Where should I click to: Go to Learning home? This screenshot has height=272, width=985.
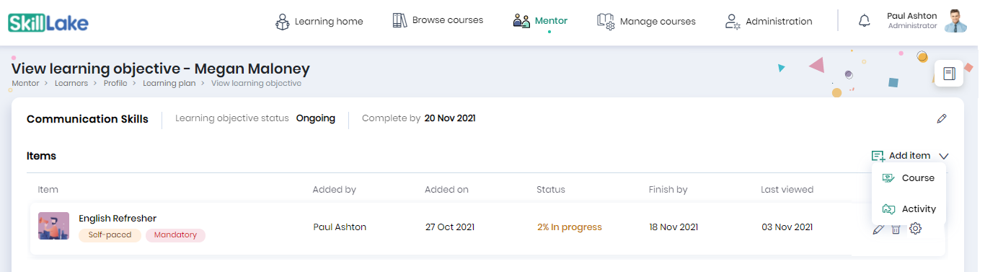tap(319, 22)
